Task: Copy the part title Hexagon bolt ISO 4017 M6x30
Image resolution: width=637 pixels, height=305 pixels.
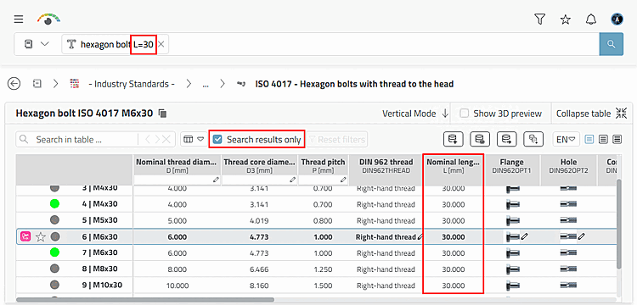Action: click(162, 114)
